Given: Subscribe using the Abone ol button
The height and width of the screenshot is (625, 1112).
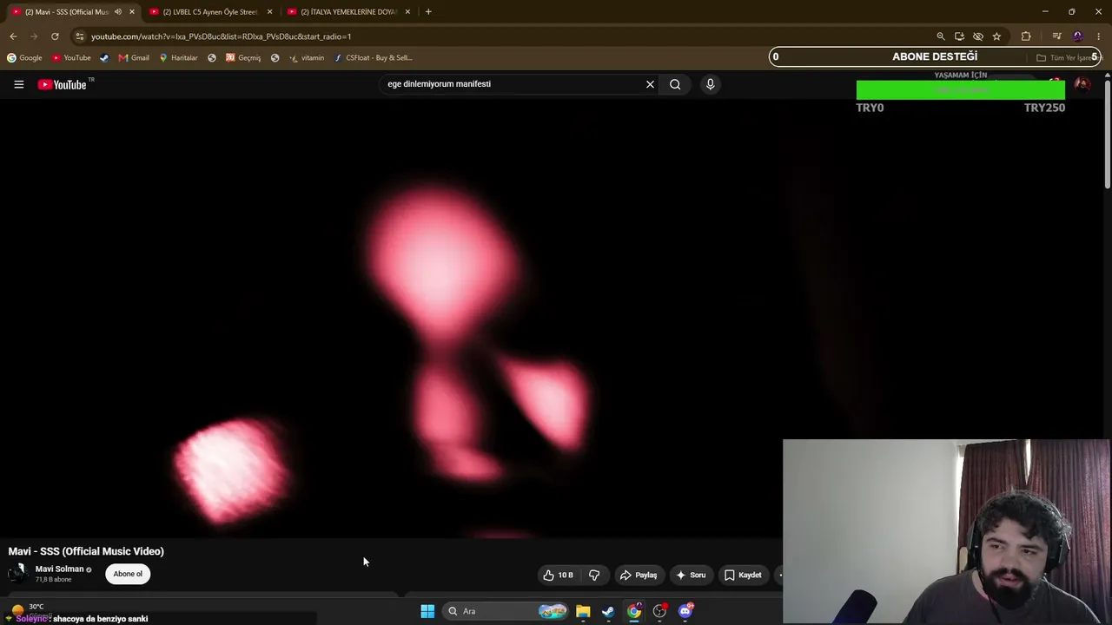Looking at the screenshot, I should (x=128, y=574).
